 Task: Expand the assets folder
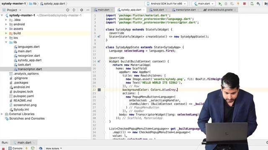6,29
